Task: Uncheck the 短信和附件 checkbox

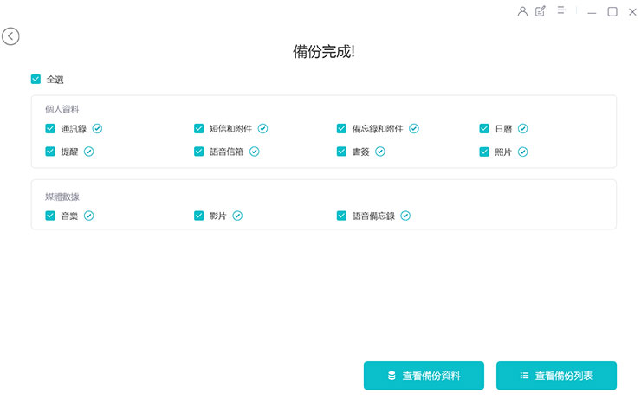Action: pyautogui.click(x=198, y=129)
